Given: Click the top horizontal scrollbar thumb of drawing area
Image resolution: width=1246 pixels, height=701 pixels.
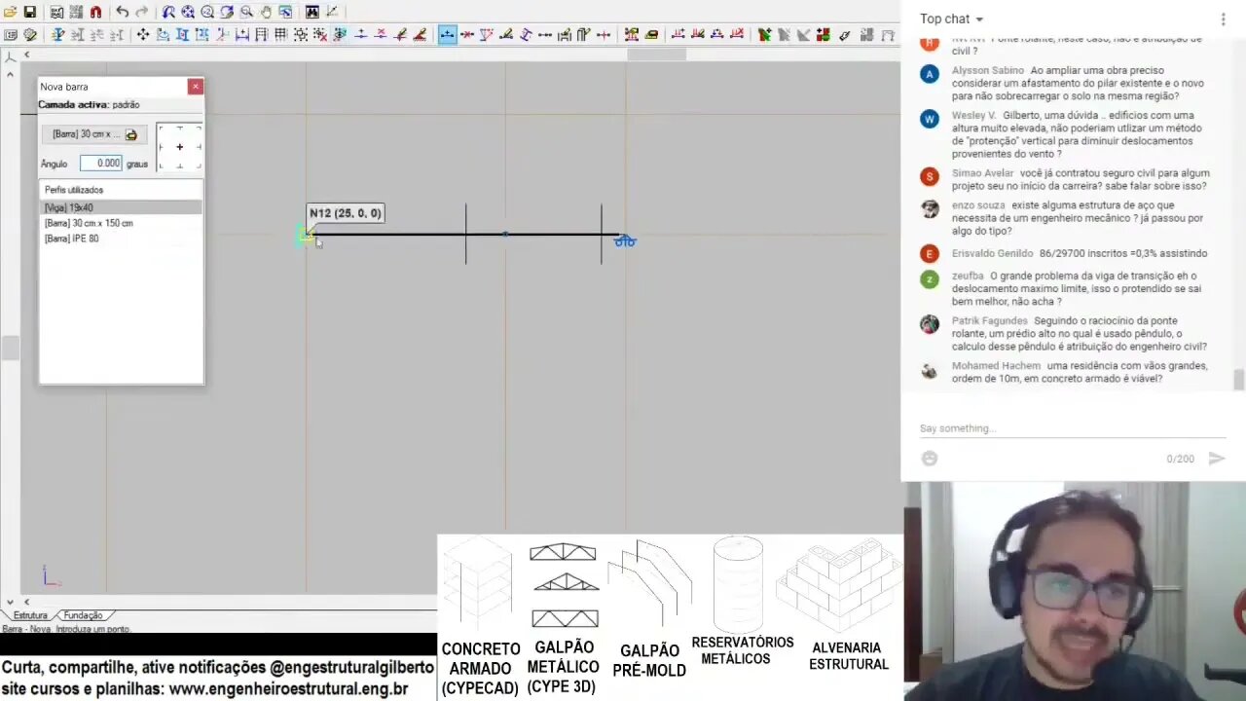Looking at the screenshot, I should [x=656, y=55].
